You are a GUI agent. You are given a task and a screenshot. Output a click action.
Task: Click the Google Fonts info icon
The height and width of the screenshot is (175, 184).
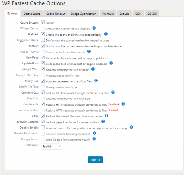94,139
